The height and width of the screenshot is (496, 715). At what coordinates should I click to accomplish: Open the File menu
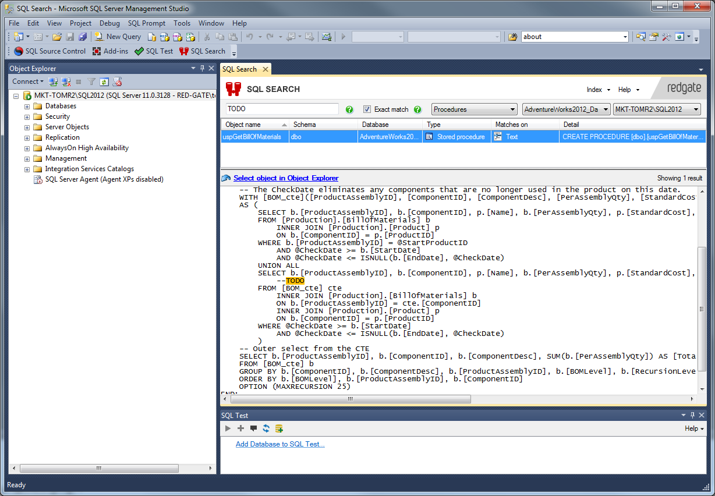[14, 23]
